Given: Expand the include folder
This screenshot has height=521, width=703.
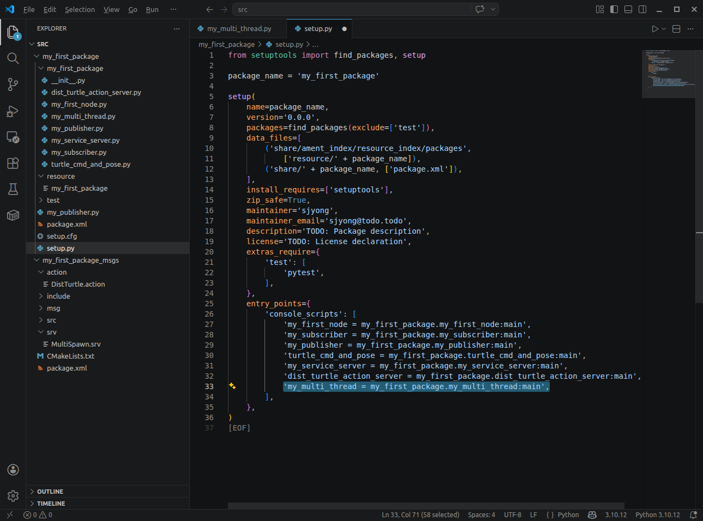Looking at the screenshot, I should click(107, 296).
